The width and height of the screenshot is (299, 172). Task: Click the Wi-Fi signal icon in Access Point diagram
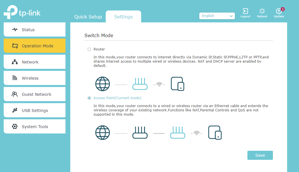197,133
